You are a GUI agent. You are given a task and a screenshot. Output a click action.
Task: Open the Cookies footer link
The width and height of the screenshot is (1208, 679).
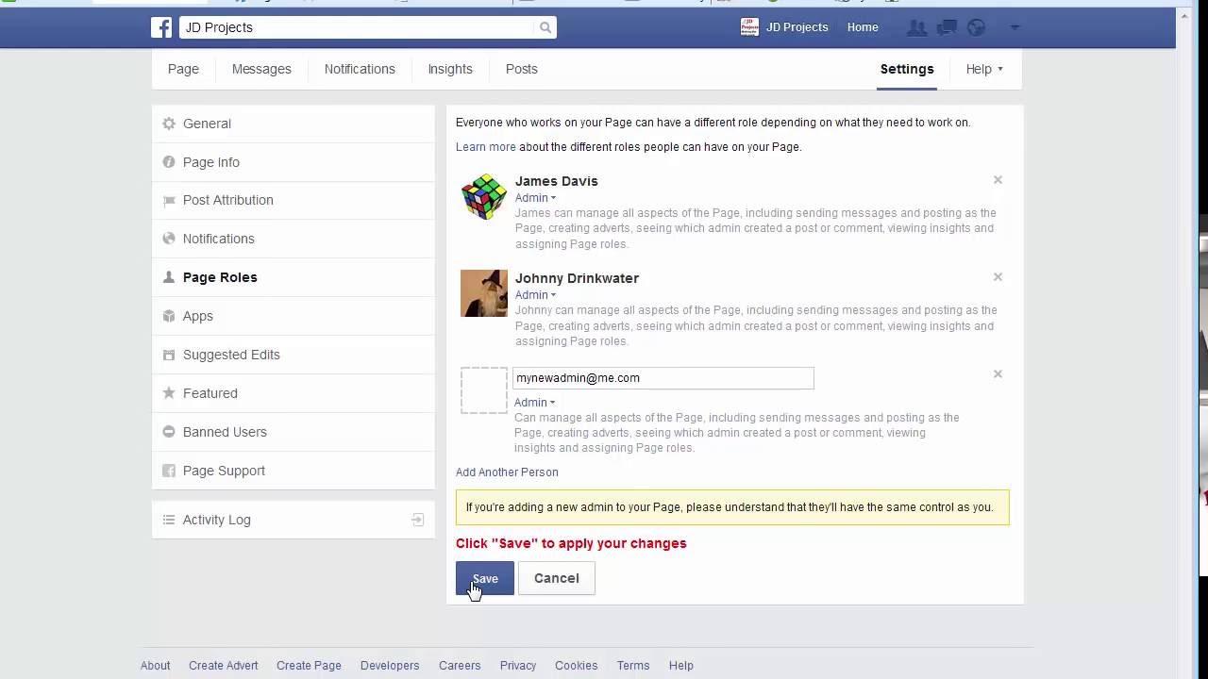point(577,666)
